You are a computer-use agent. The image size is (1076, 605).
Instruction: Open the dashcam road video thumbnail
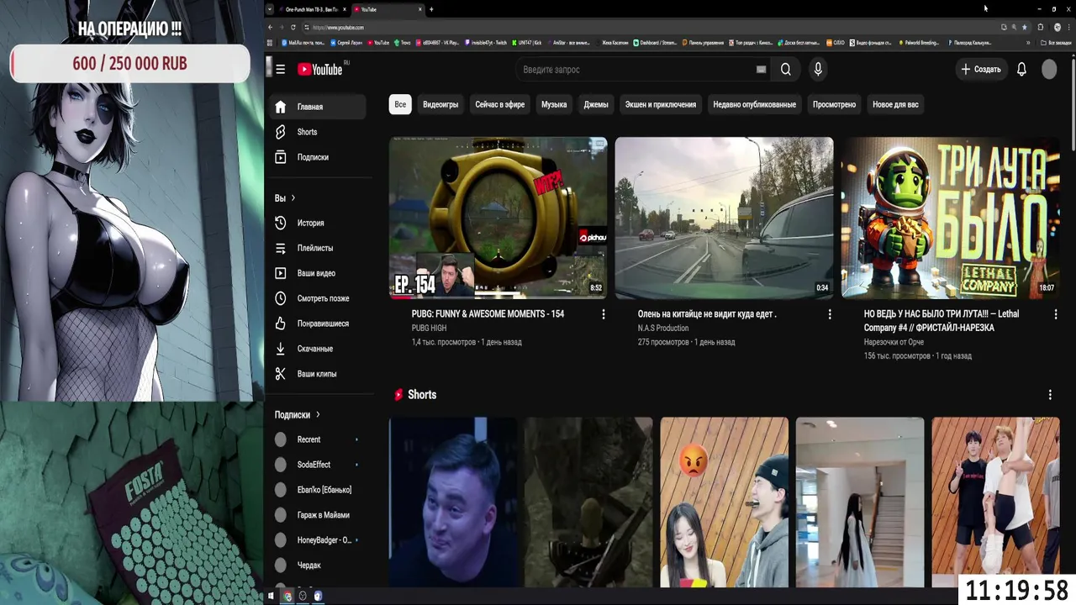(724, 218)
